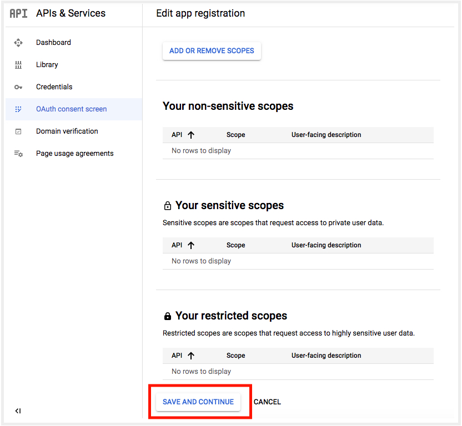Click the Credentials key icon
Image resolution: width=462 pixels, height=426 pixels.
18,87
